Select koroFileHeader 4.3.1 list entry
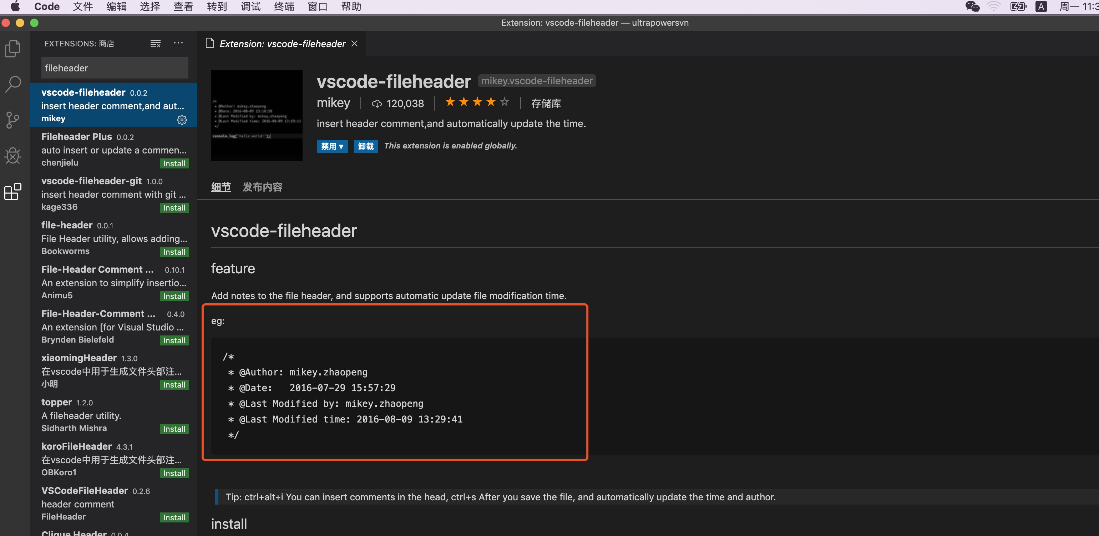Viewport: 1099px width, 536px height. tap(113, 459)
